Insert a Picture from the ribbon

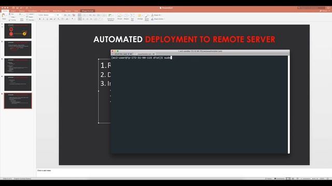tap(120, 17)
